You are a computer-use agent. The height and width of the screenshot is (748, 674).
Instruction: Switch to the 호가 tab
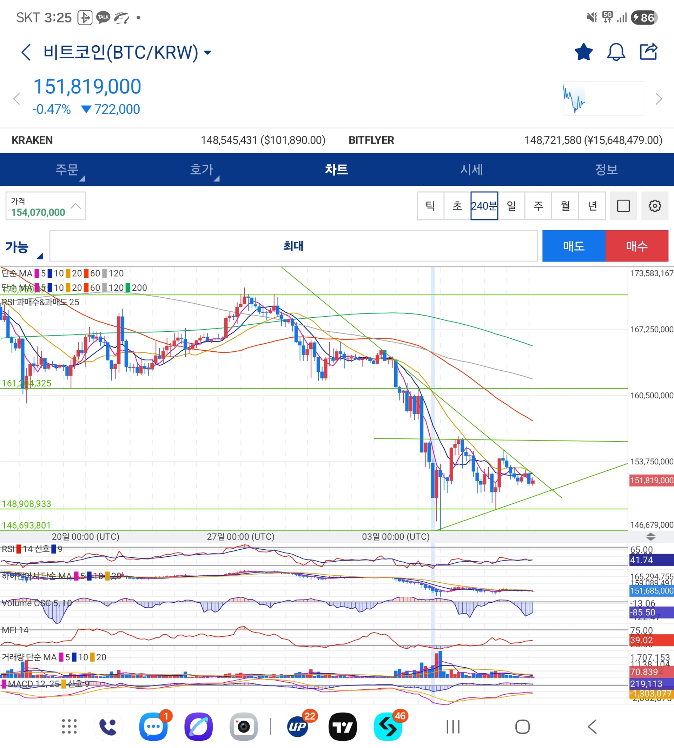tap(202, 170)
